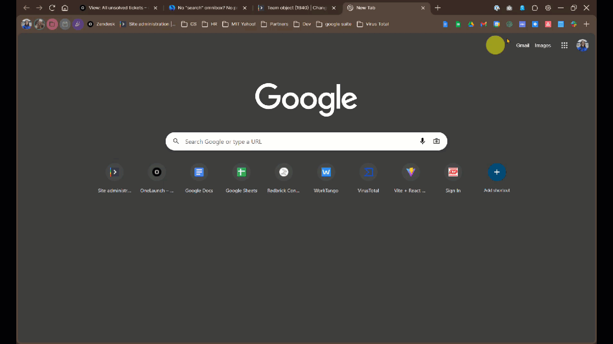Open the Google Sheets shortcut tile
This screenshot has width=613, height=344.
[x=241, y=179]
